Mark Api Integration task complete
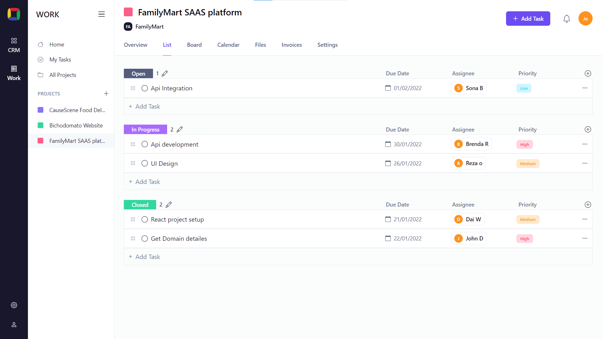The width and height of the screenshot is (602, 339). tap(145, 88)
